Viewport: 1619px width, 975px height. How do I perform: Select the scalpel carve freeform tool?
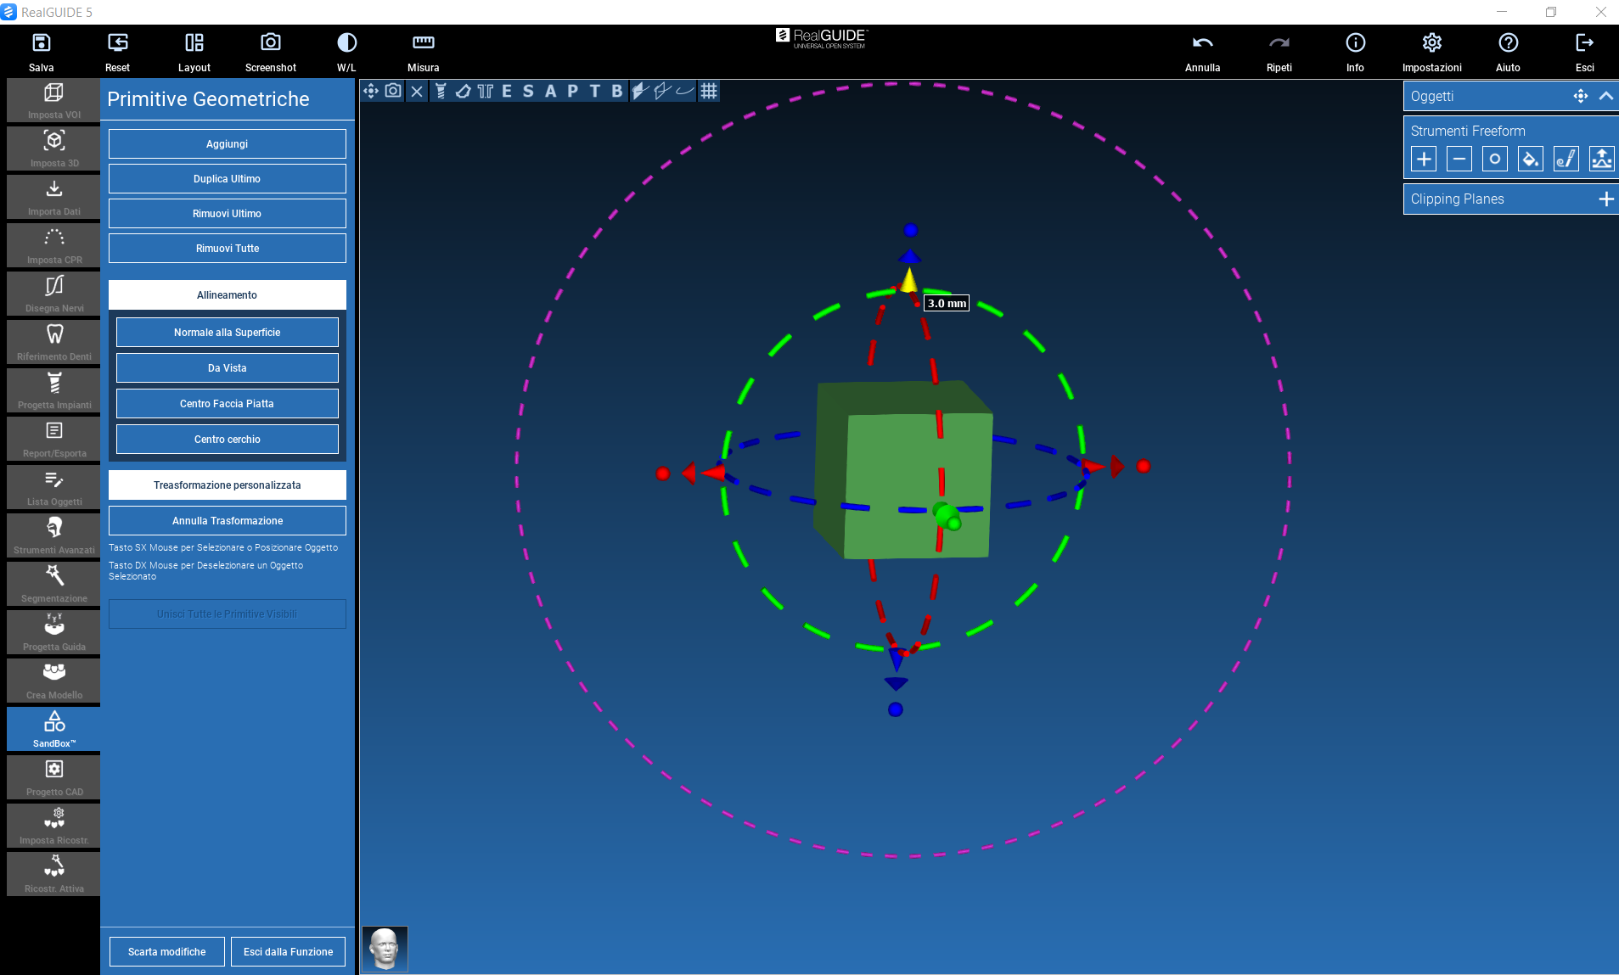tap(1566, 159)
